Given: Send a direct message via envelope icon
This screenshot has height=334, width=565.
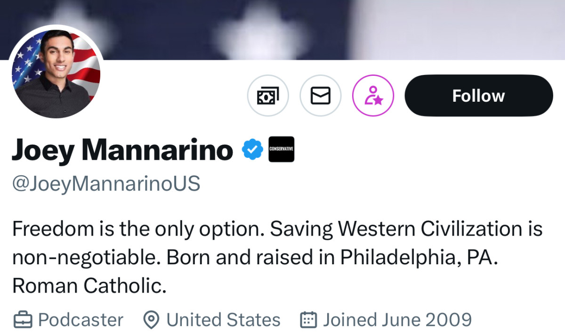Looking at the screenshot, I should pyautogui.click(x=320, y=96).
